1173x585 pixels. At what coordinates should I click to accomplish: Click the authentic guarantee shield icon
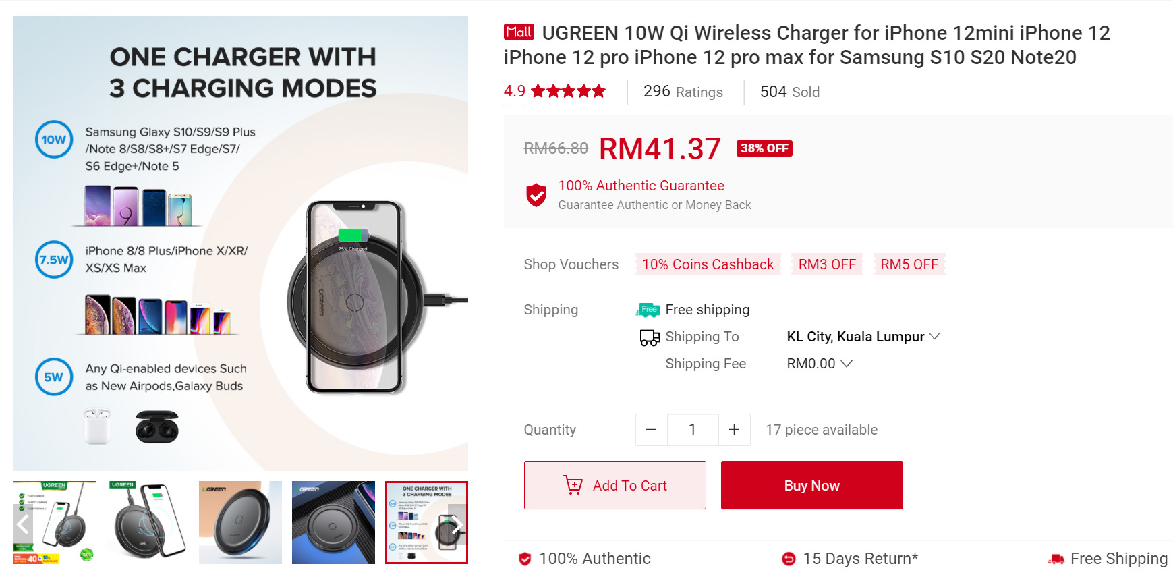pyautogui.click(x=536, y=195)
